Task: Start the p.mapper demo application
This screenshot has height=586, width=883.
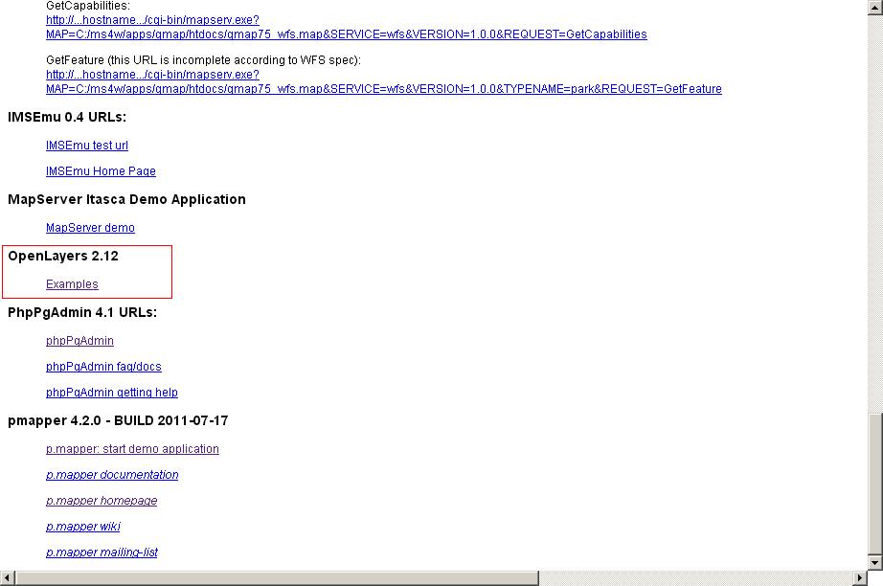Action: [x=133, y=449]
